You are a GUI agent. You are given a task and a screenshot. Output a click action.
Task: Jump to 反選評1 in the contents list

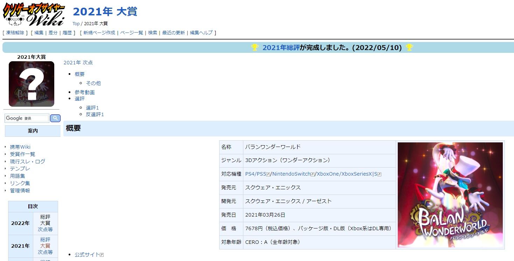click(x=95, y=114)
